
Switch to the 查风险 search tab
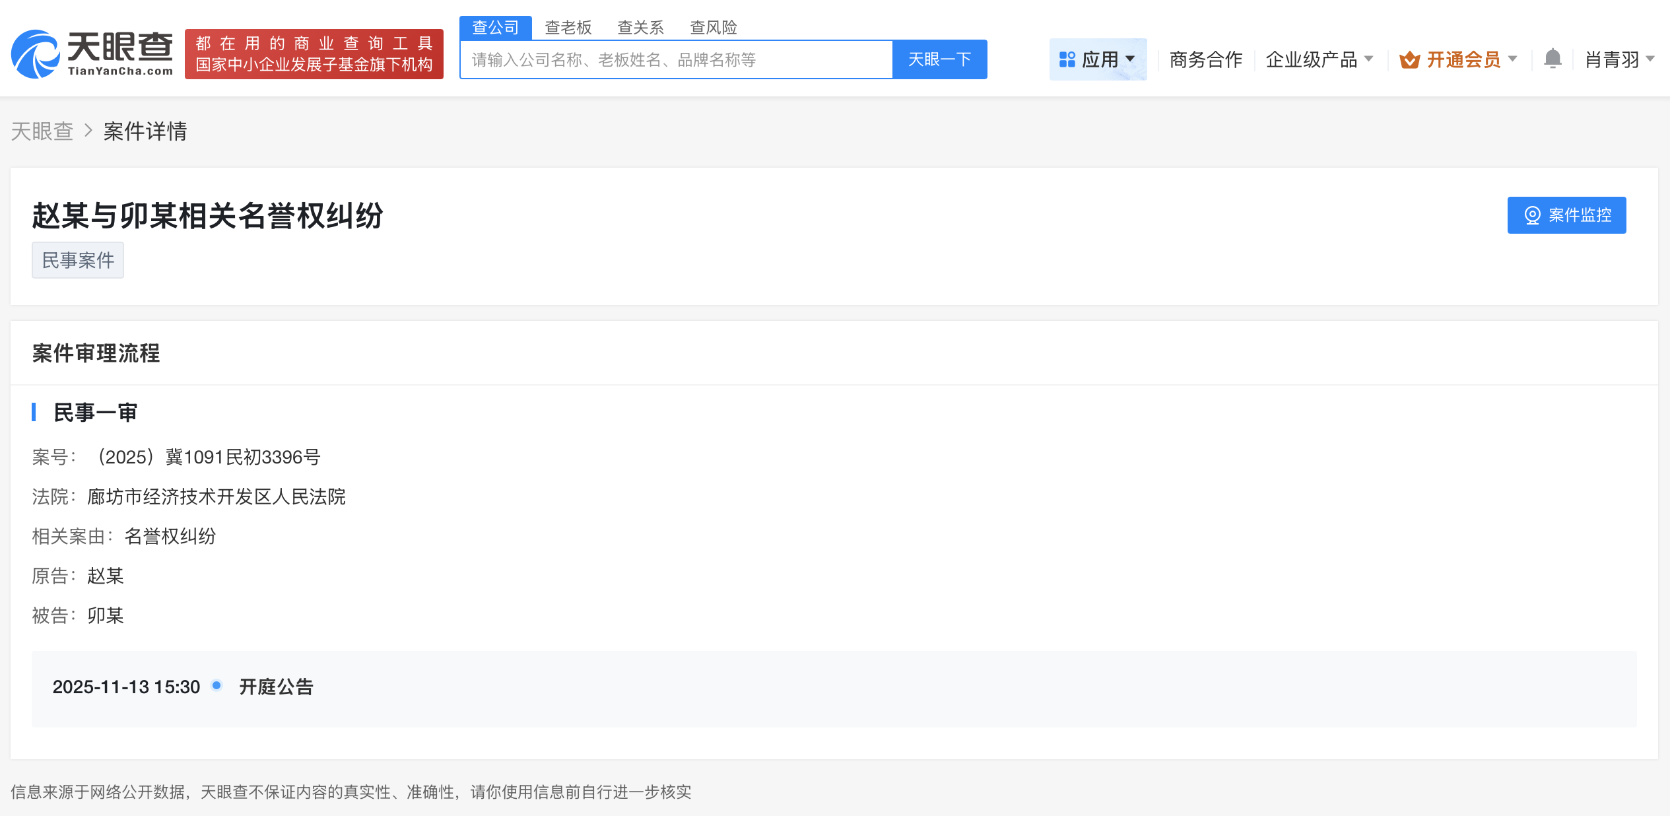(x=714, y=26)
